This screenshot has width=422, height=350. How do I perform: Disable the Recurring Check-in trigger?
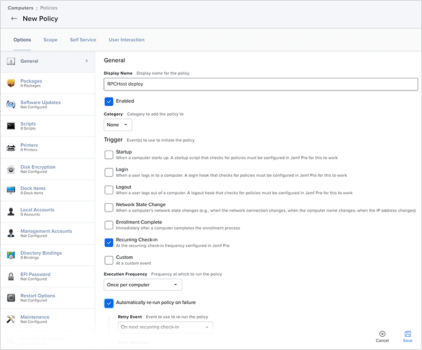[109, 243]
